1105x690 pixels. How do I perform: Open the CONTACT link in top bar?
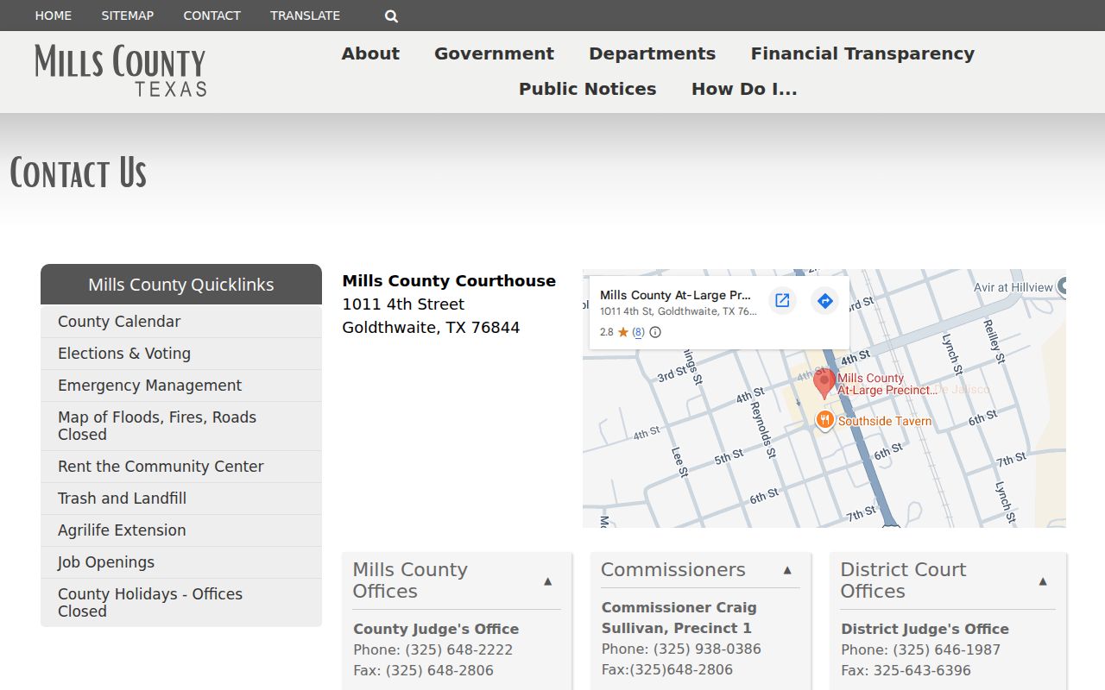tap(212, 16)
